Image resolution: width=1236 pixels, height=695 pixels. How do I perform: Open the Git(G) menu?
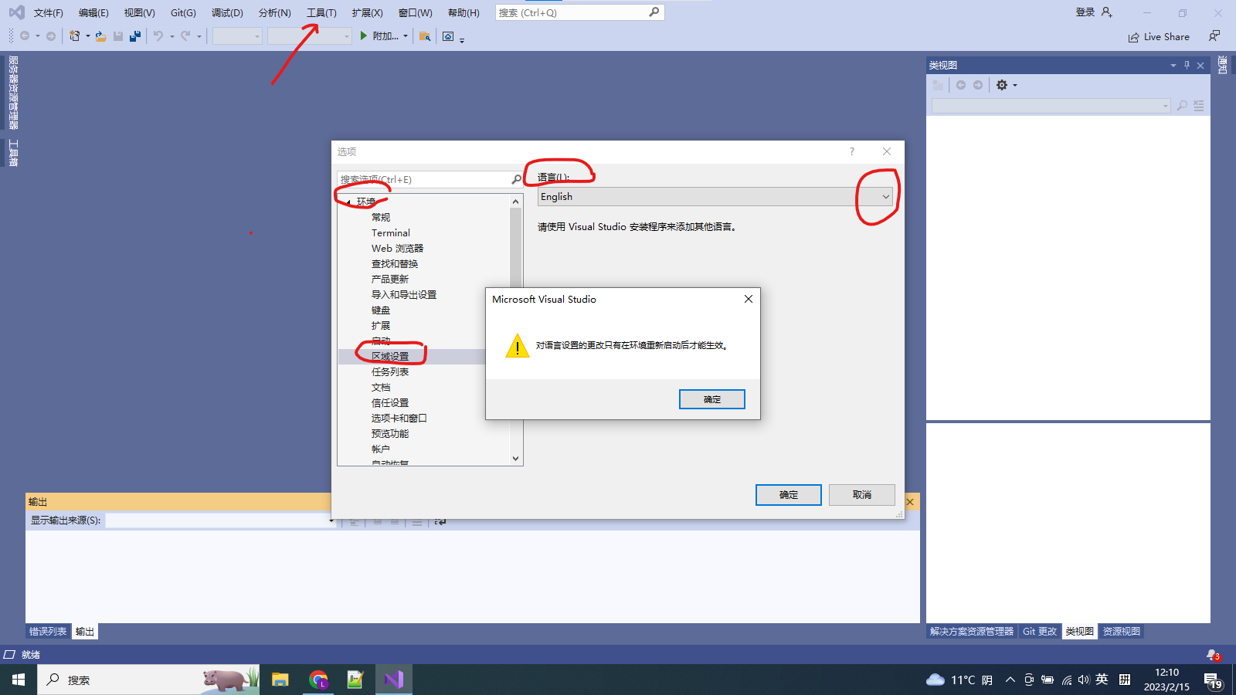(183, 13)
